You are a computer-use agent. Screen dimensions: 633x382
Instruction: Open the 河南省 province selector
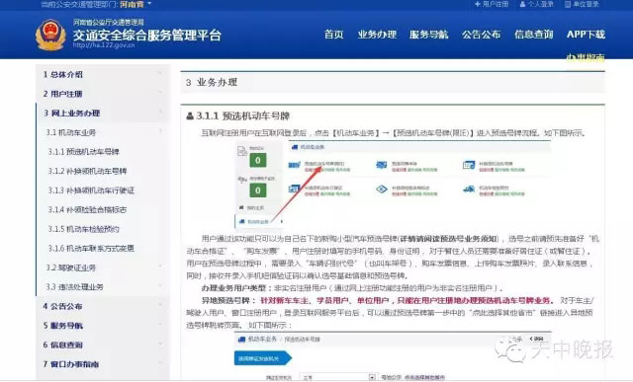(136, 4)
